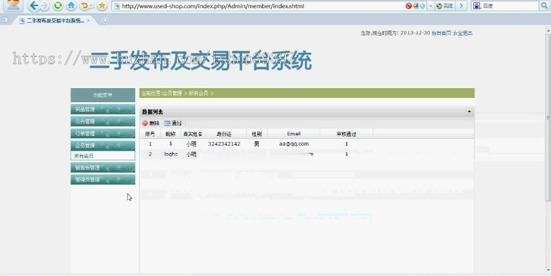Click the Baidu search input box
This screenshot has height=276, width=551.
pos(509,6)
